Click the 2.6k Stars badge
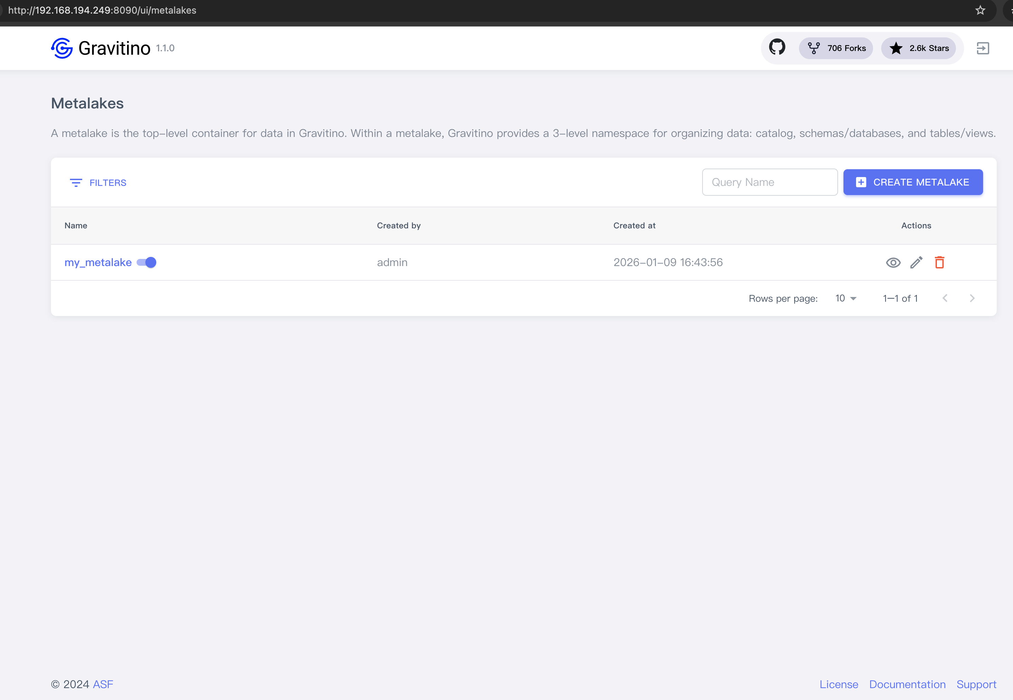Viewport: 1013px width, 700px height. (918, 48)
